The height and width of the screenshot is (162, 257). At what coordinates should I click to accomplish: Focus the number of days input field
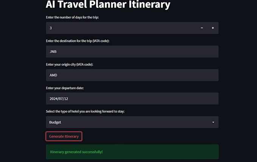[x=121, y=28]
